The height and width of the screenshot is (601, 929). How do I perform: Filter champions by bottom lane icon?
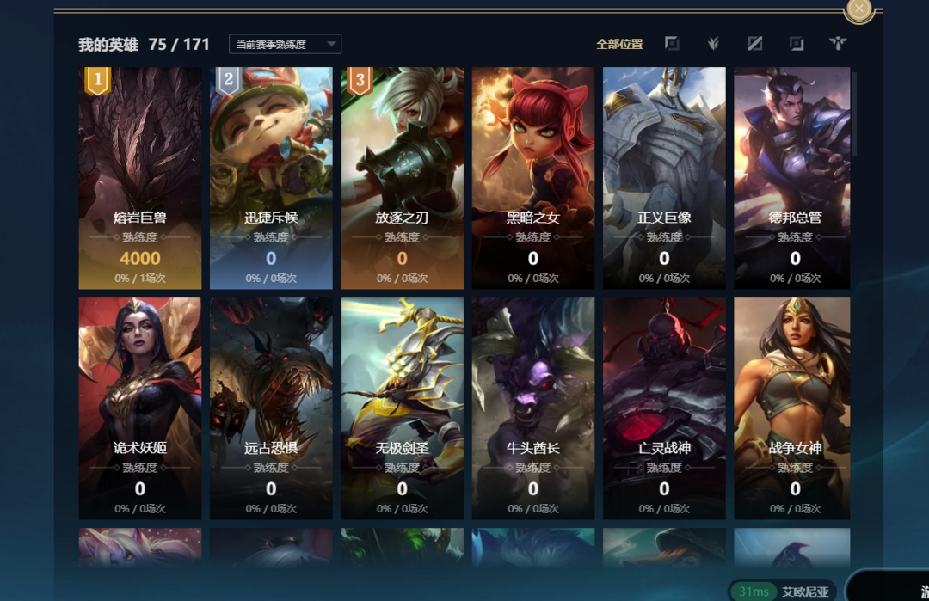(x=797, y=43)
